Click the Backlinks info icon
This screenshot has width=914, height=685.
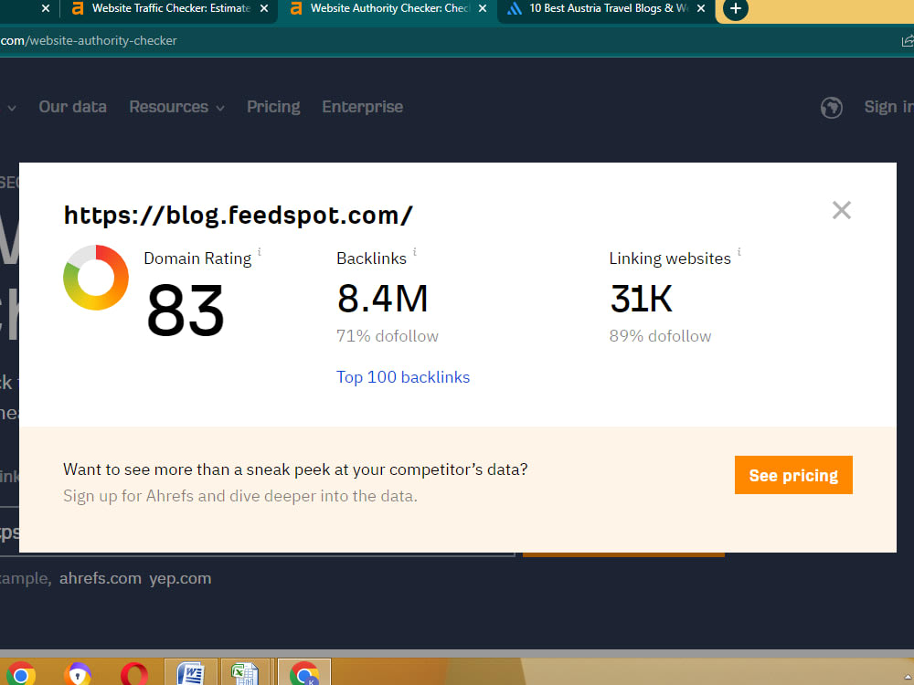[414, 252]
